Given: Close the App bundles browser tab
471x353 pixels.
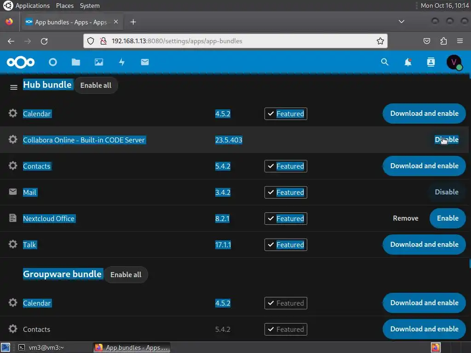Looking at the screenshot, I should [116, 22].
